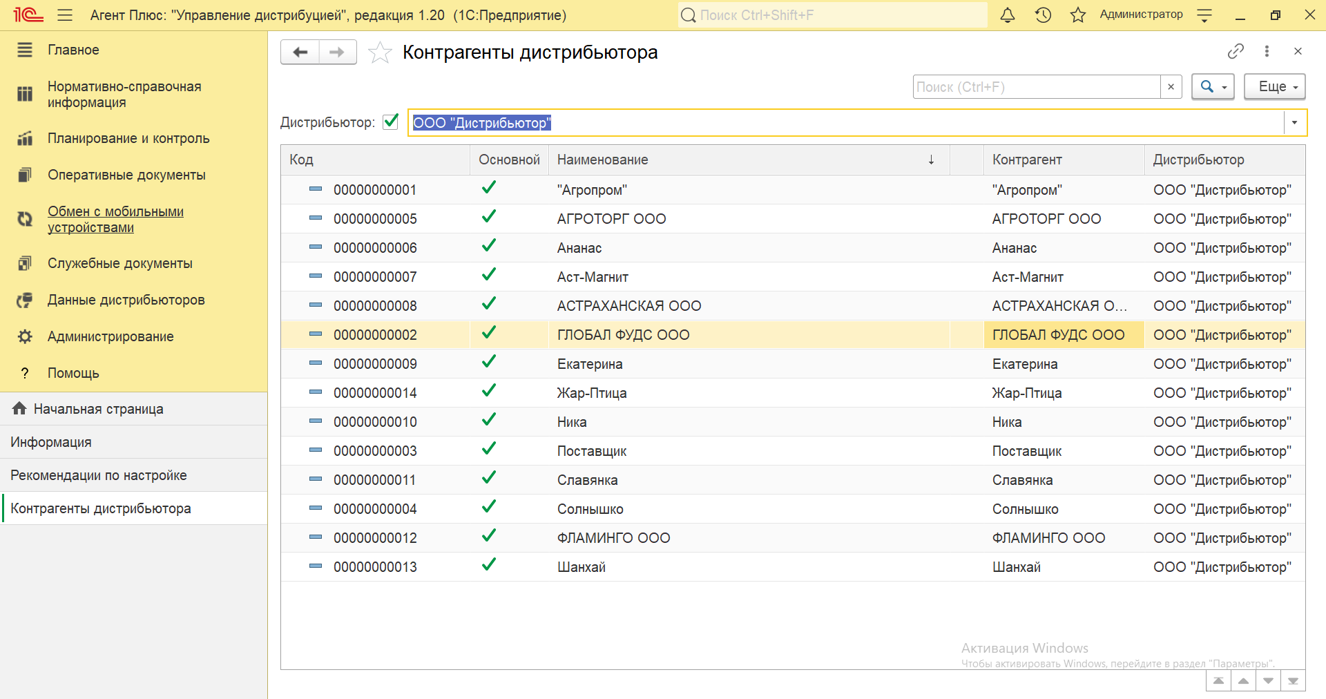Image resolution: width=1326 pixels, height=699 pixels.
Task: Open the 1C main menu hamburger icon
Action: pyautogui.click(x=65, y=15)
